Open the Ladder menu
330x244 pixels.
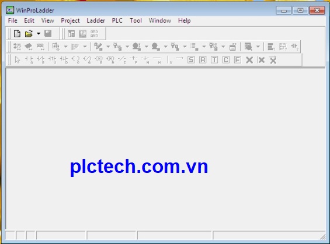pyautogui.click(x=96, y=20)
